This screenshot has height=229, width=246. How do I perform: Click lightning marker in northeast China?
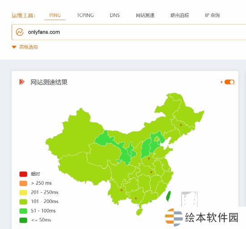[x=181, y=125]
